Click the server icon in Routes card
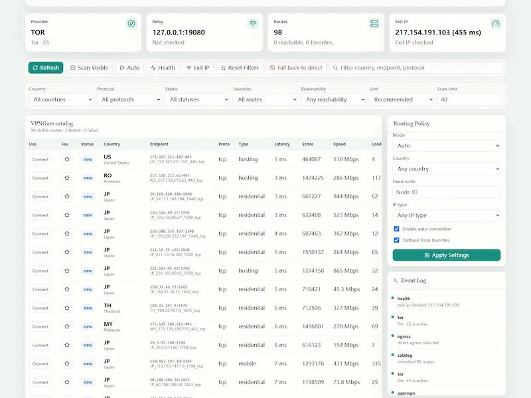 pyautogui.click(x=374, y=24)
